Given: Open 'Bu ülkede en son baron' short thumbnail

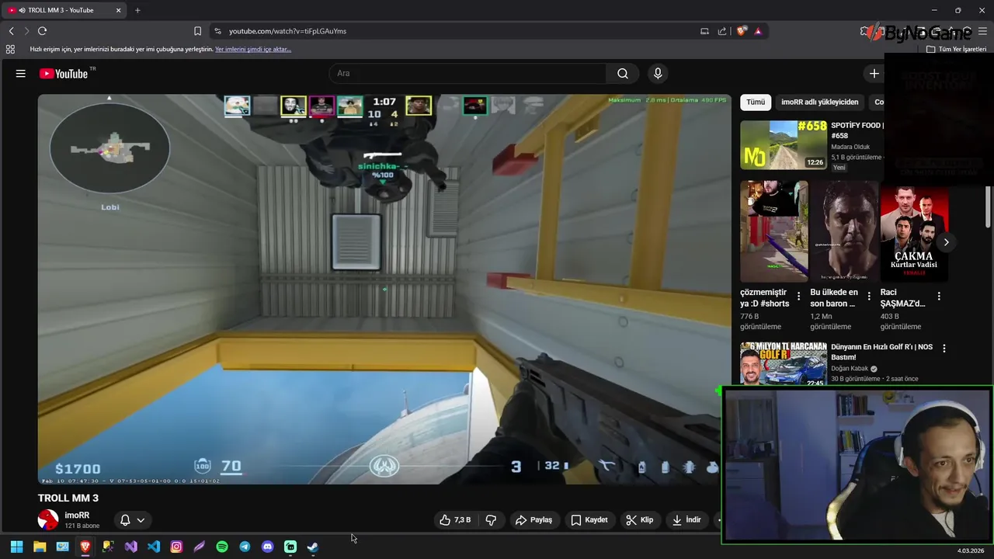Looking at the screenshot, I should click(x=843, y=231).
